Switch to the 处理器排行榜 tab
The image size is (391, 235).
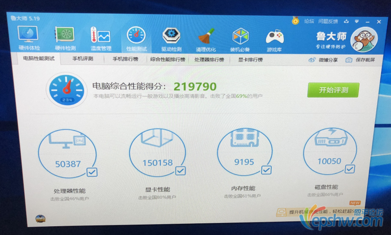pos(209,59)
